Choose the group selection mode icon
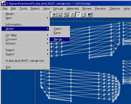Viewport: 131px width, 104px height. click(83, 15)
